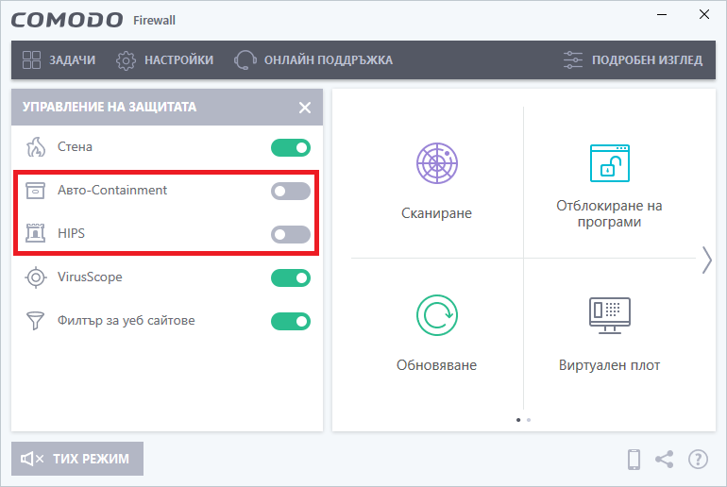The height and width of the screenshot is (487, 727).
Task: Click the mobile phone icon
Action: tap(634, 460)
